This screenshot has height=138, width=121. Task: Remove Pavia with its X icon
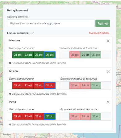coord(108,102)
